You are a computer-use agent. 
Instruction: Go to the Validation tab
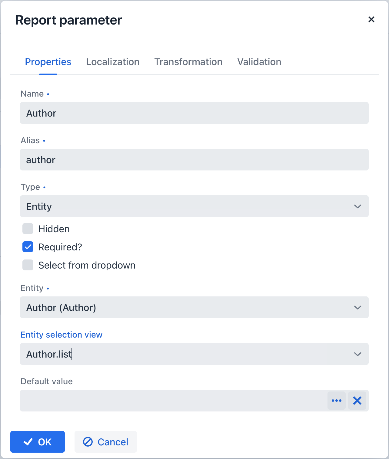[259, 62]
